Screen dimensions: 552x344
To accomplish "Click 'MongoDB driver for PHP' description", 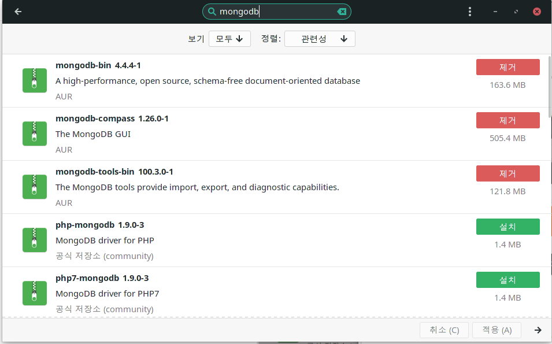I will pyautogui.click(x=105, y=241).
